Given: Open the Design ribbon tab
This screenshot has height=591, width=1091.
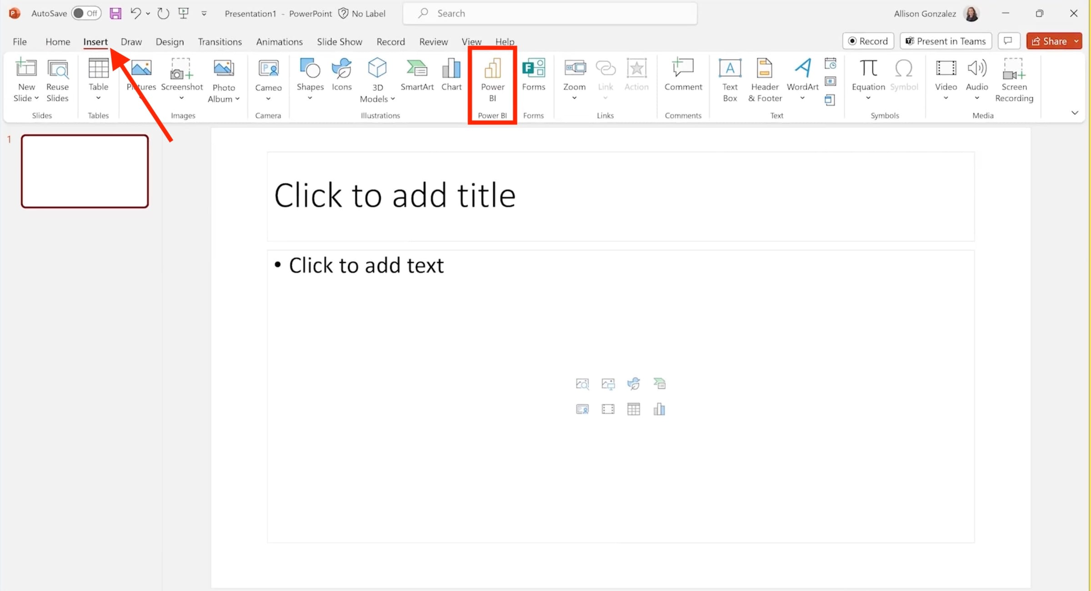Looking at the screenshot, I should click(x=170, y=41).
